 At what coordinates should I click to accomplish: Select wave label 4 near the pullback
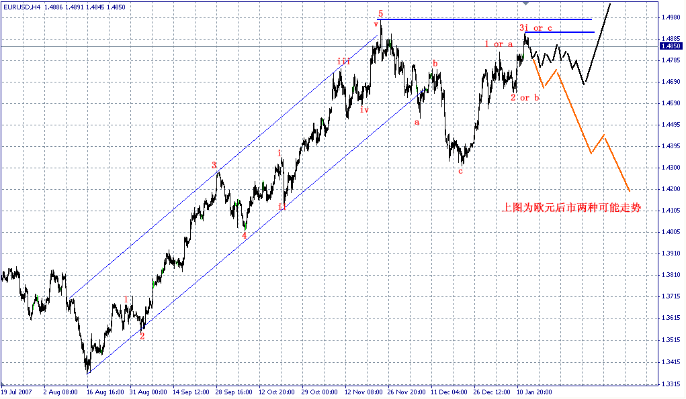click(x=243, y=235)
